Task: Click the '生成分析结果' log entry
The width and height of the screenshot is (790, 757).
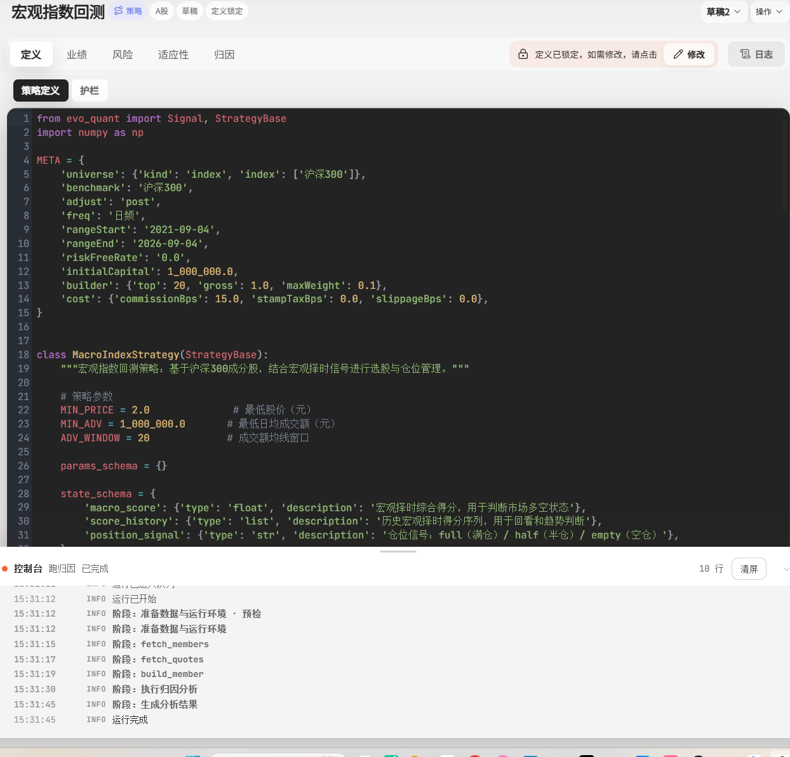Action: tap(155, 704)
